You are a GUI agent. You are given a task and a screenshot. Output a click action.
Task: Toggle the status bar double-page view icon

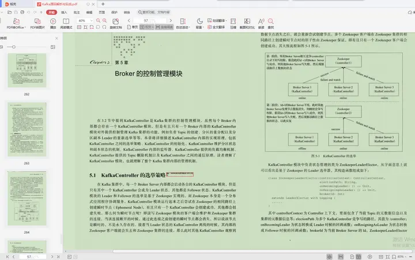tap(359, 257)
